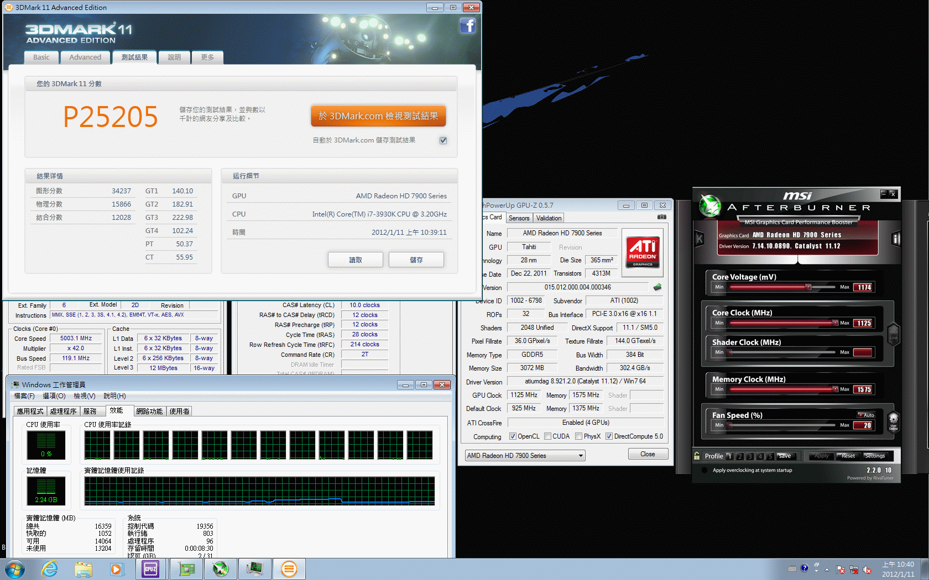Viewport: 929px width, 580px height.
Task: Toggle the DirectCompute 5.0 checkbox
Action: [x=609, y=436]
